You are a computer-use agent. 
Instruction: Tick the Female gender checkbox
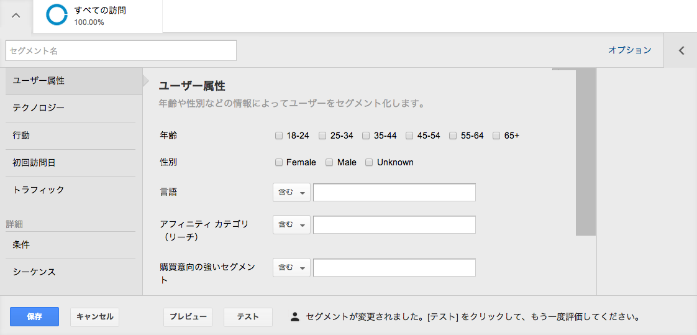[279, 162]
